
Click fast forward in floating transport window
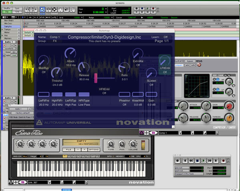210,161
